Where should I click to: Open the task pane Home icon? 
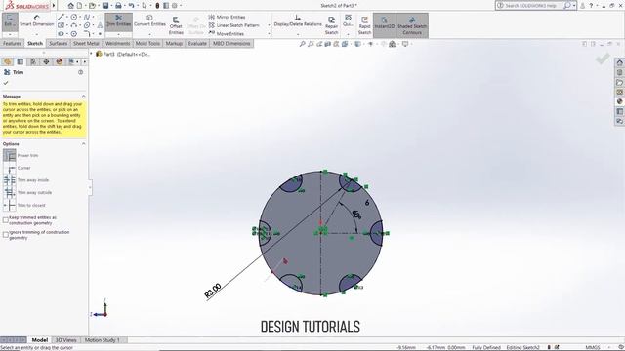(619, 62)
